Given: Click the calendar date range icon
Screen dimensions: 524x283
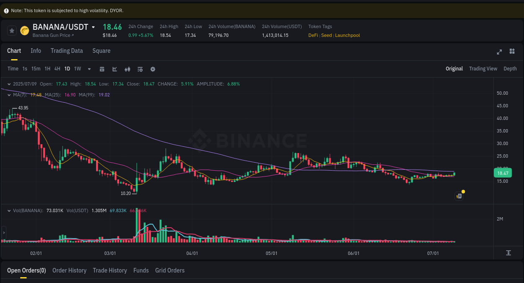Looking at the screenshot, I should (x=102, y=69).
